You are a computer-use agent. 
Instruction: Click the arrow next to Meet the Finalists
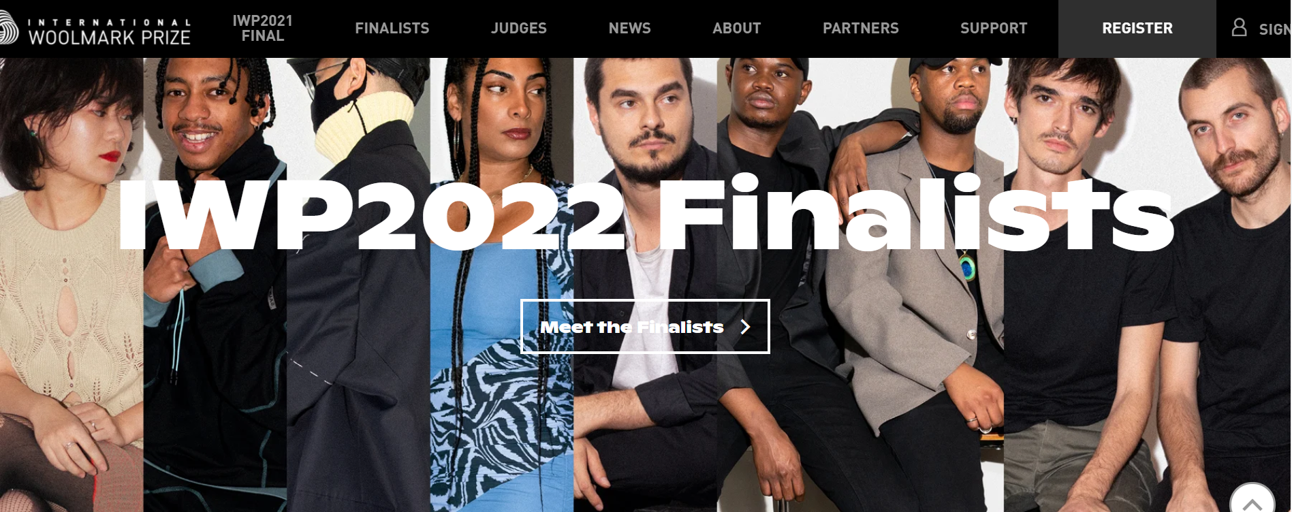pos(745,327)
